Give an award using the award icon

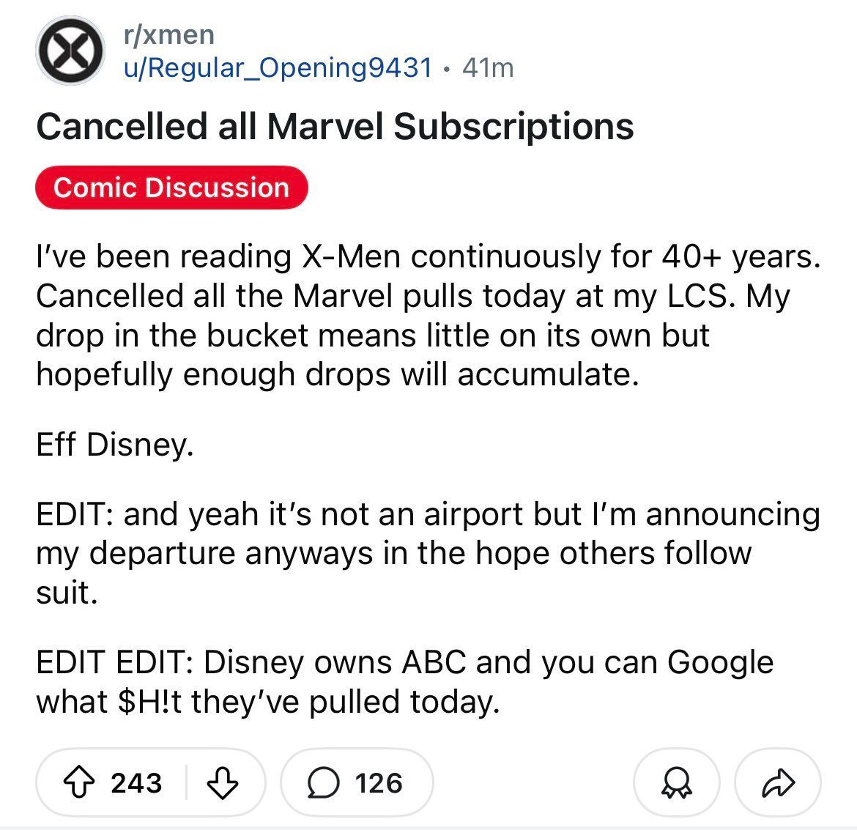[x=676, y=782]
